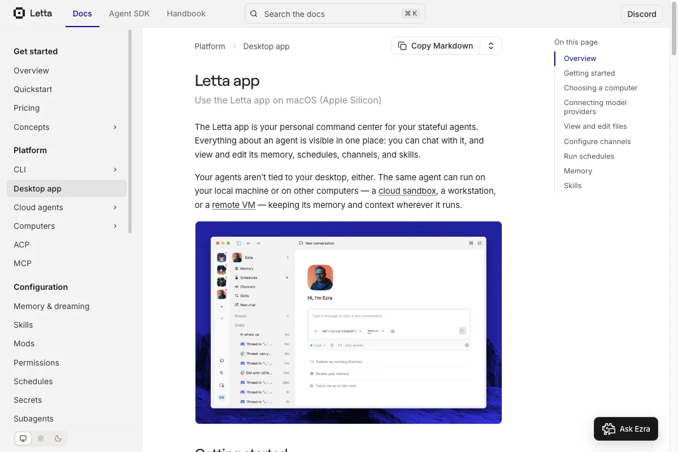Open the Copy Markdown options dropdown
This screenshot has height=452, width=678.
pos(491,46)
